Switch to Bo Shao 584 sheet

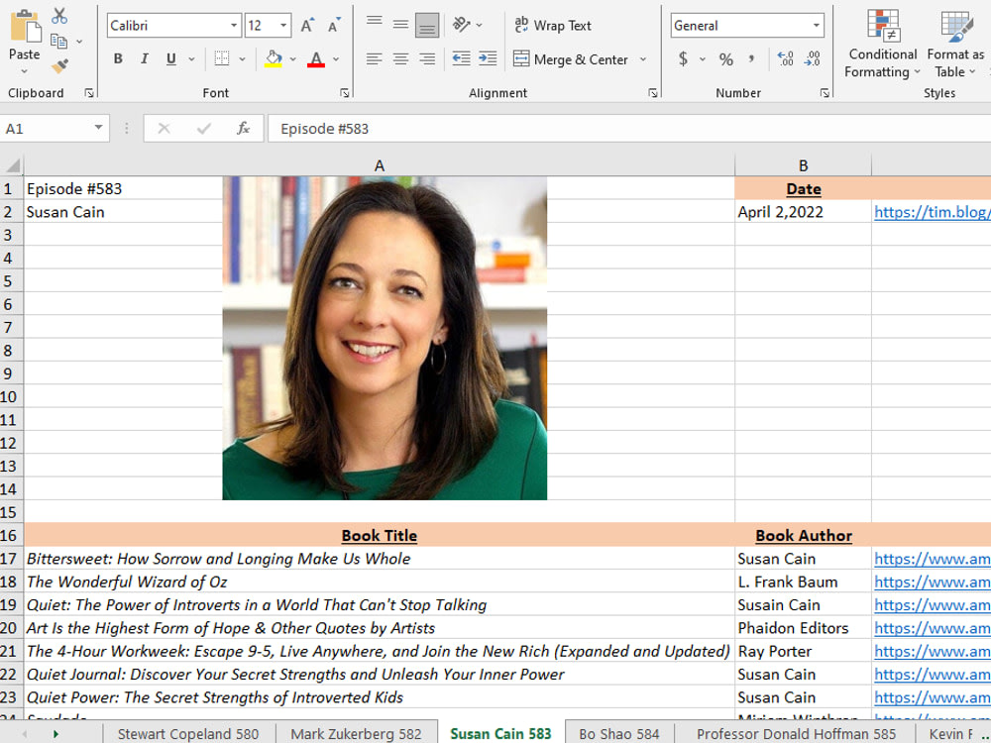point(618,733)
